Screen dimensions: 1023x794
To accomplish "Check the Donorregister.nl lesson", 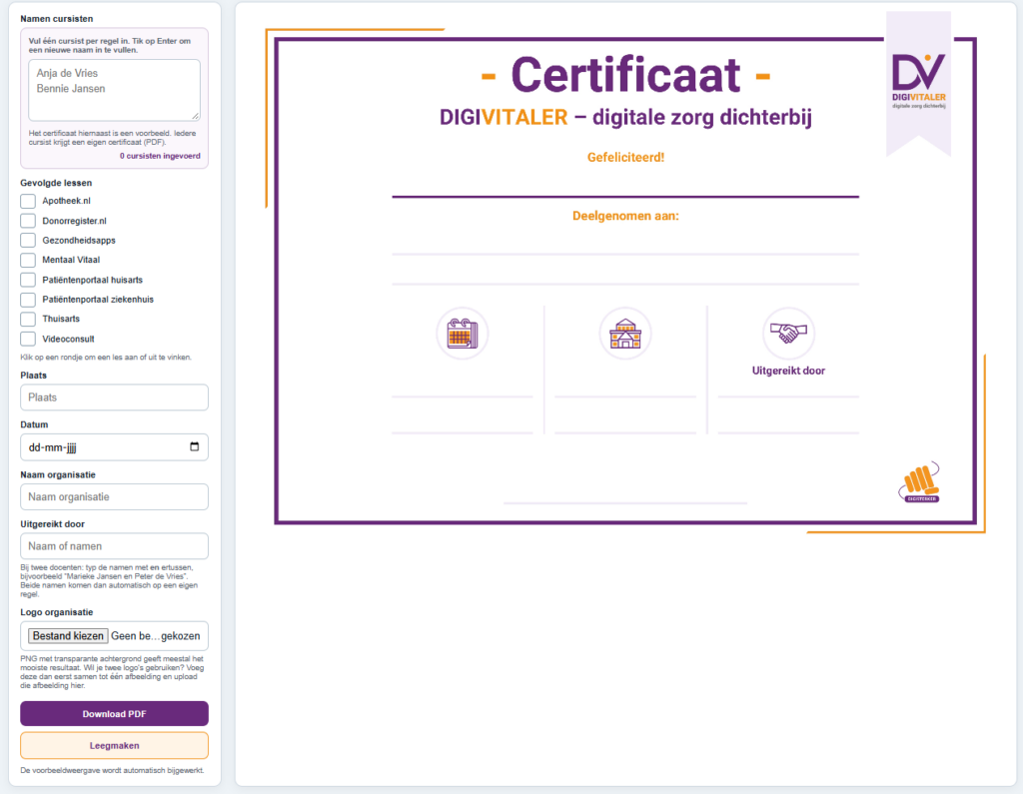I will click(28, 221).
